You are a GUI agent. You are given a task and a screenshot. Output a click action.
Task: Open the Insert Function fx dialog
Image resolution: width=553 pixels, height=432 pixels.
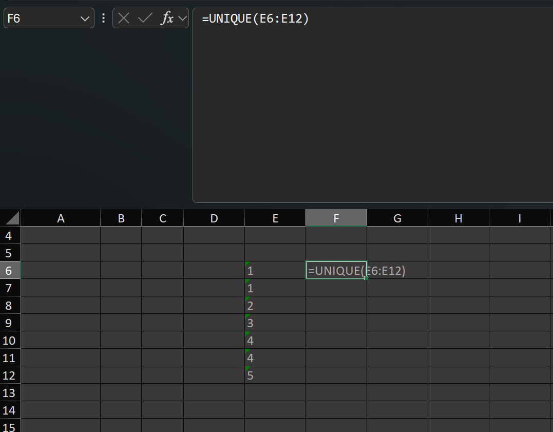coord(167,18)
